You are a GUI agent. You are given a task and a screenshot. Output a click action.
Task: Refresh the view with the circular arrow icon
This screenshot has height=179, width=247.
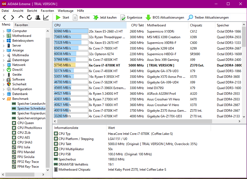29,17
